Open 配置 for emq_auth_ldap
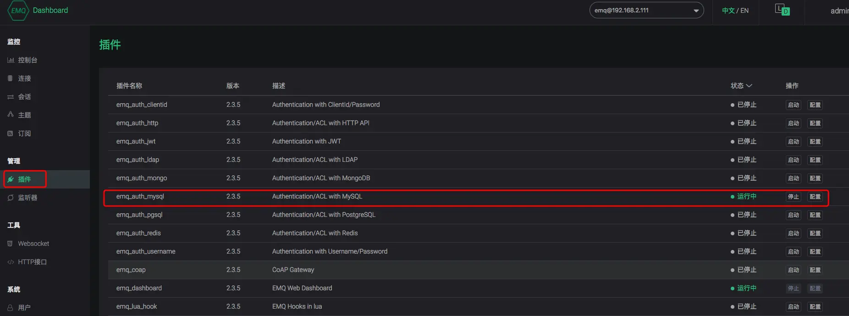This screenshot has height=316, width=849. click(815, 160)
